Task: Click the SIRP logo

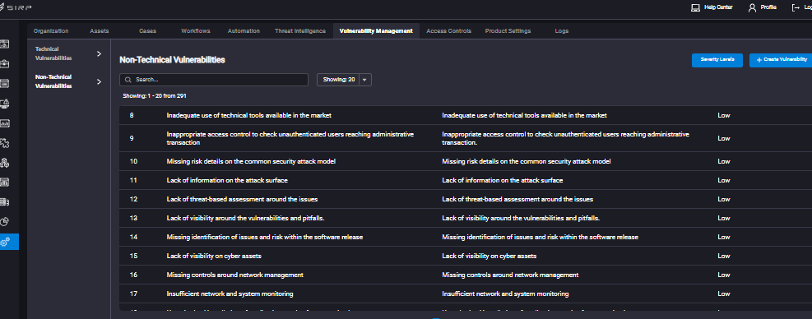Action: point(17,7)
